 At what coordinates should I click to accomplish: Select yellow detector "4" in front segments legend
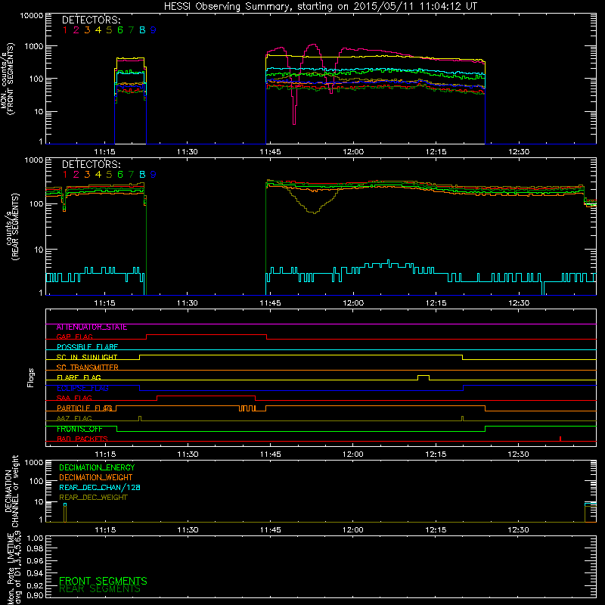point(98,30)
